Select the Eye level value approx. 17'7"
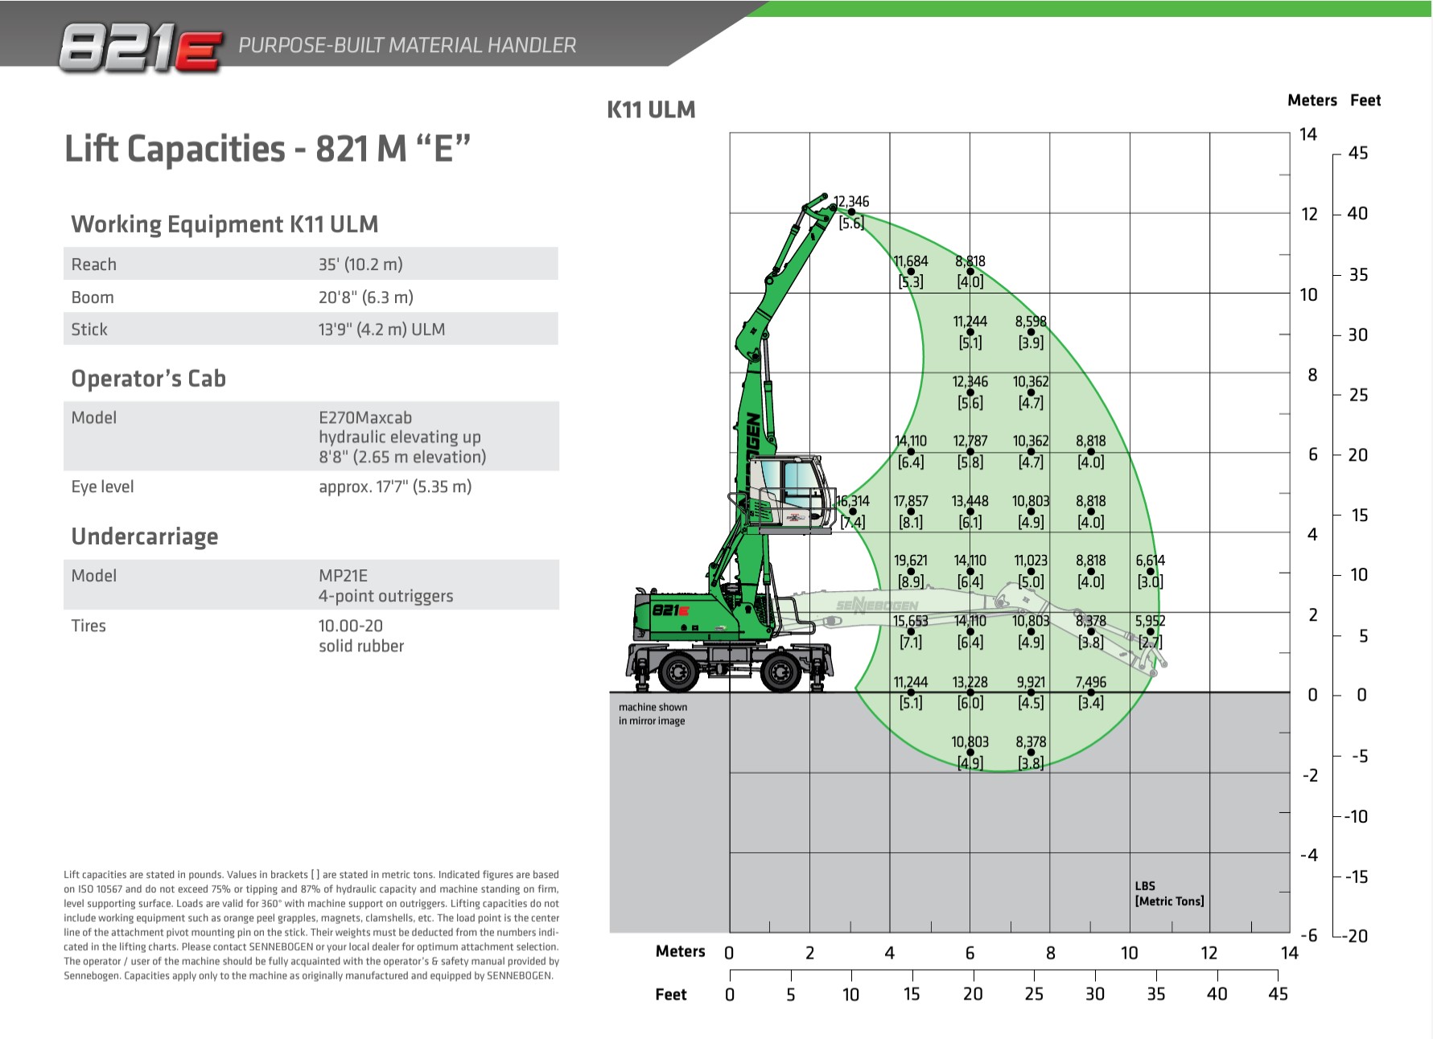 click(x=395, y=487)
